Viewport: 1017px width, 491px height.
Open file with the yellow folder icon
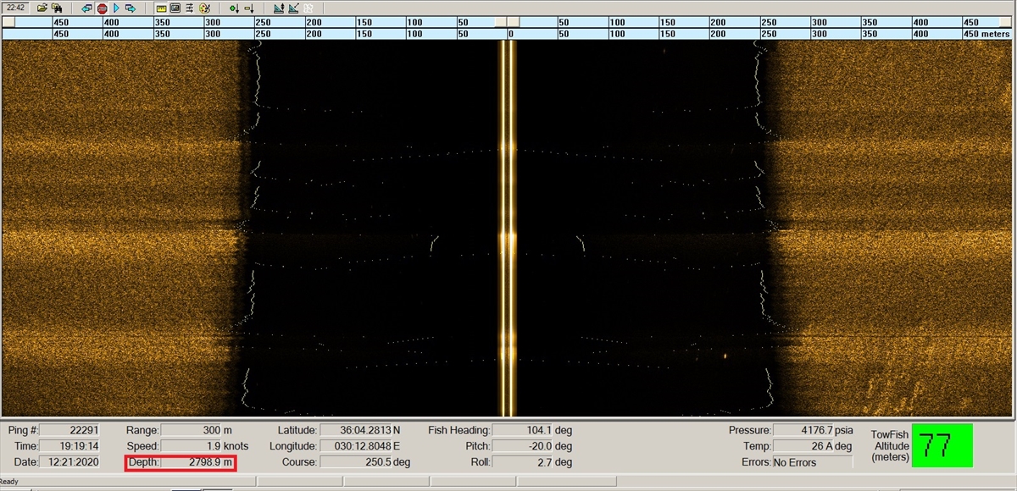[x=42, y=8]
